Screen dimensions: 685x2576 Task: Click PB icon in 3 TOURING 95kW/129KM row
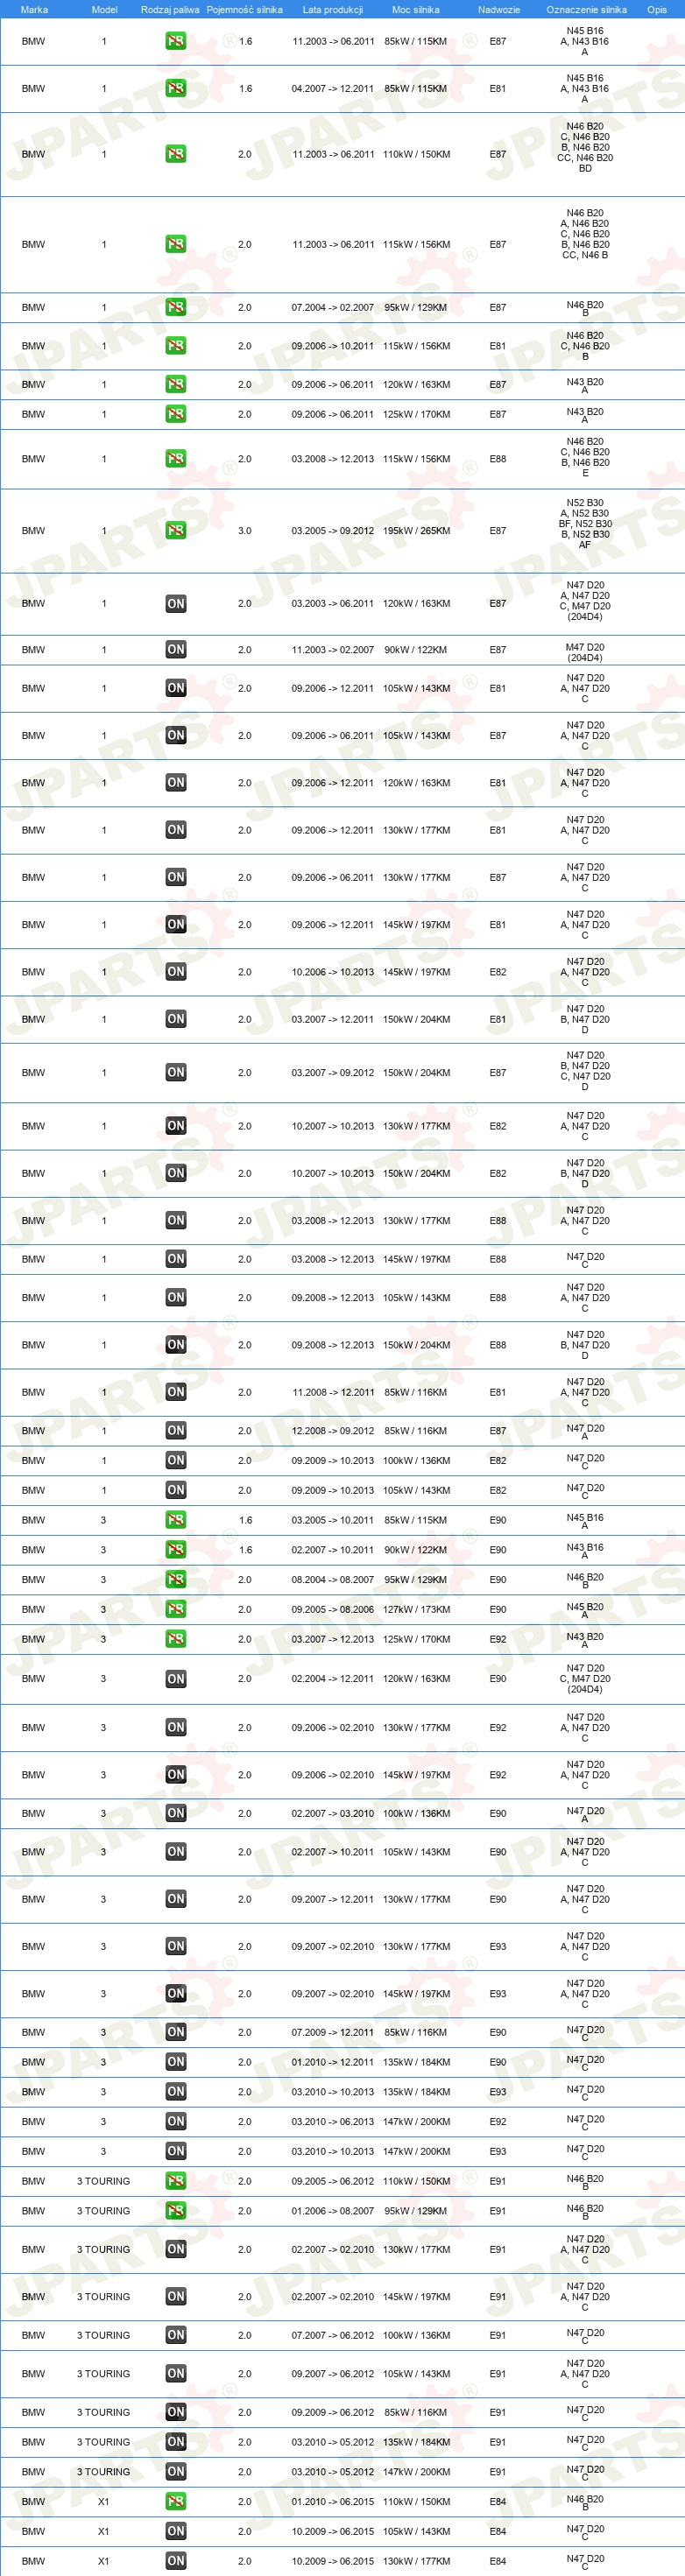point(176,2212)
